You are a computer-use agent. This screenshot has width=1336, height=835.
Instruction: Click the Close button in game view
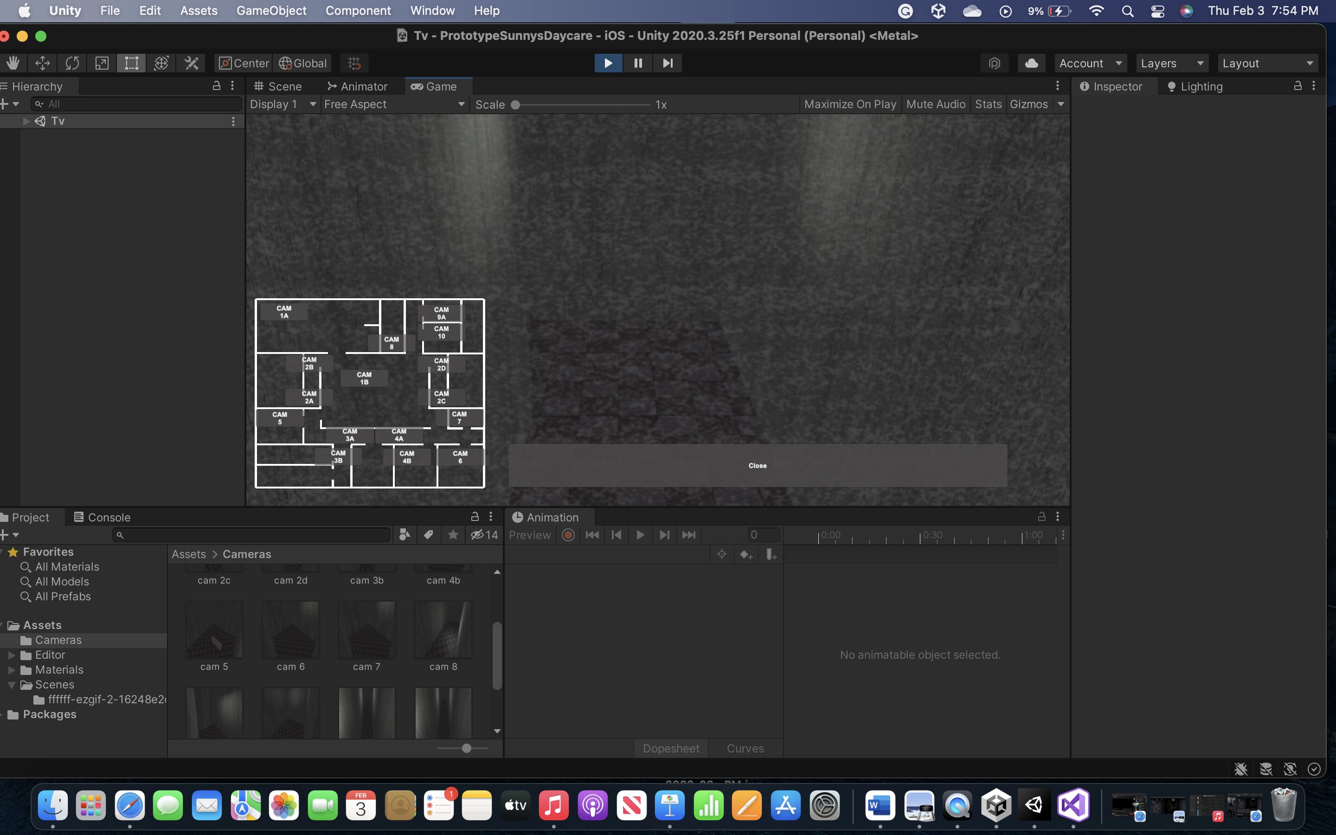click(x=757, y=466)
